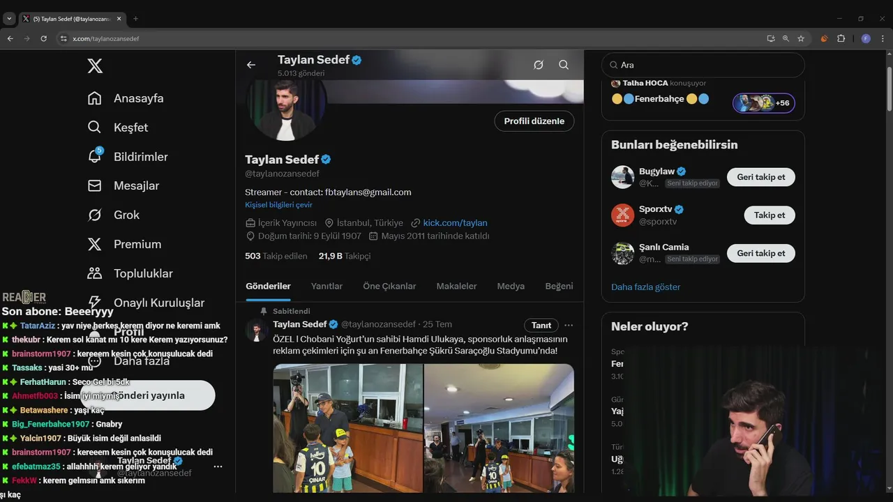Click the +56 listeners badge
The width and height of the screenshot is (893, 502).
764,103
